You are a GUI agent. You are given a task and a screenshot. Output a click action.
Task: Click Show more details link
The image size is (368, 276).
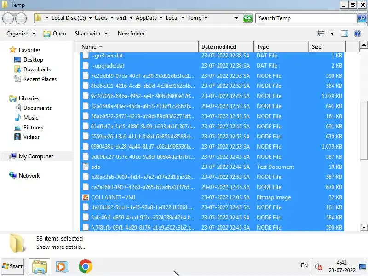61,247
